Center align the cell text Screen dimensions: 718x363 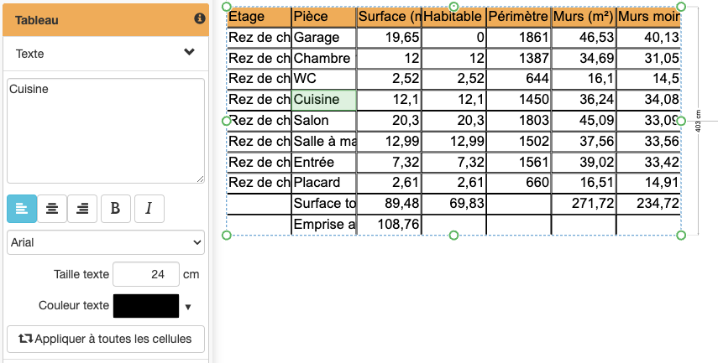(x=52, y=209)
